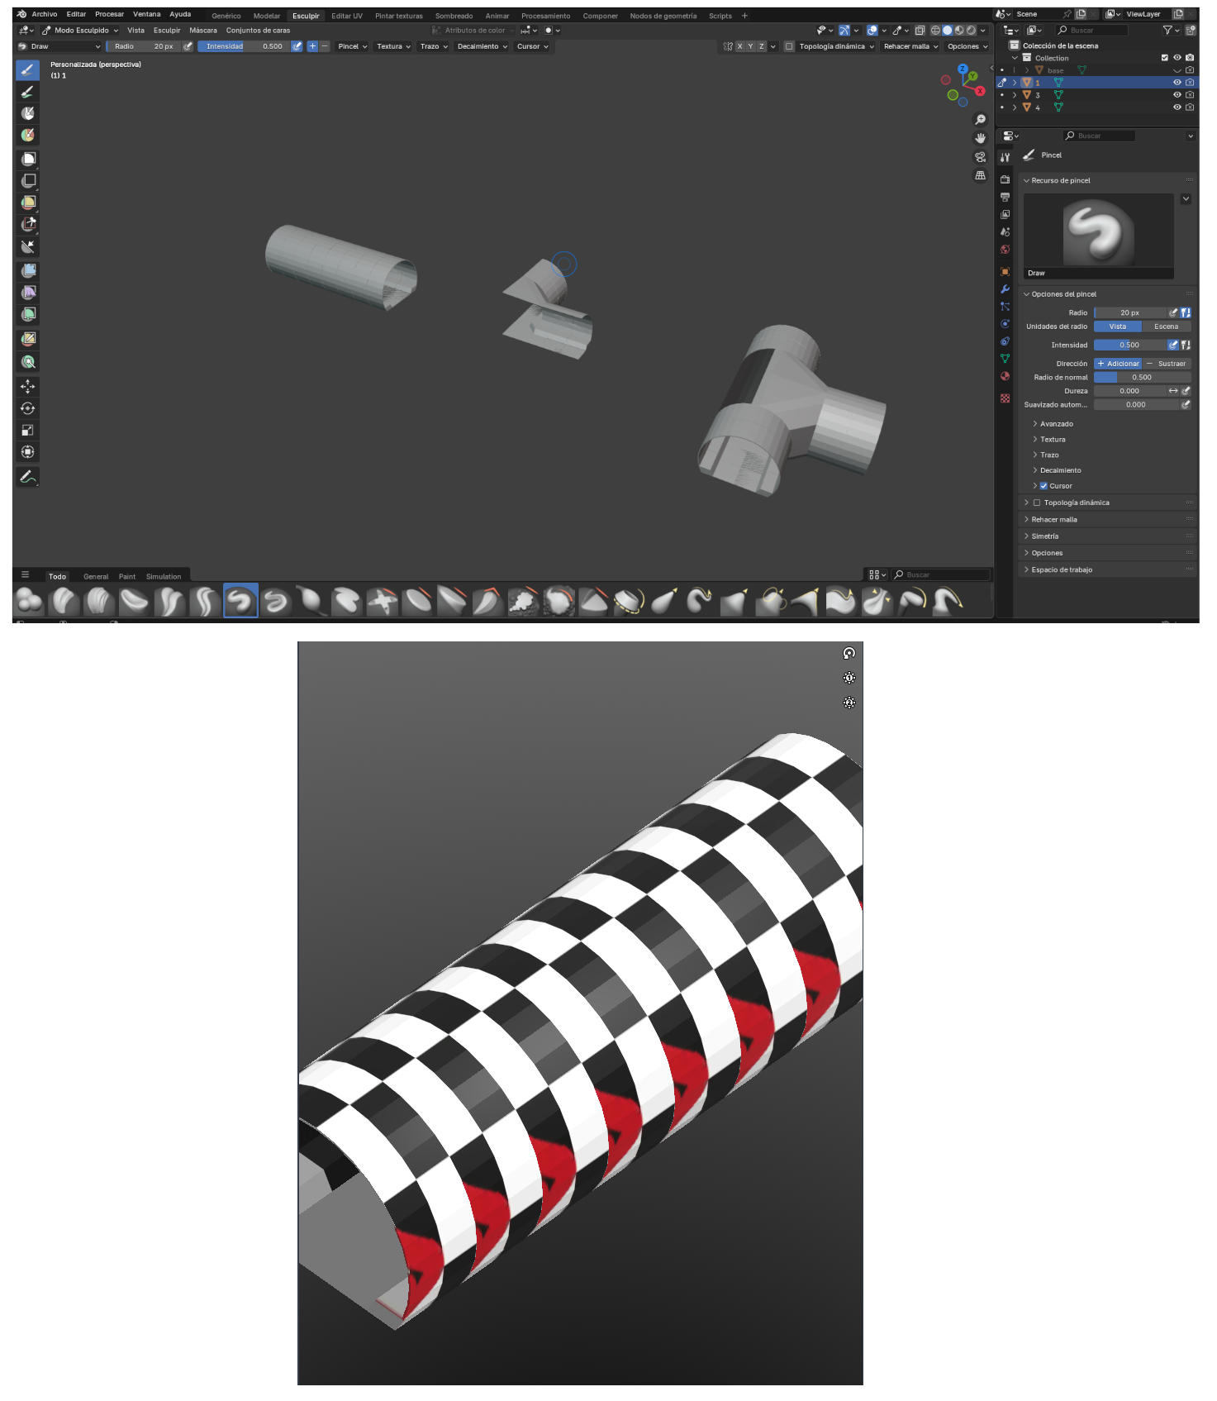Screen dimensions: 1217x1401
Task: Enable the Topología dinámica checkbox in properties panel
Action: (x=1037, y=503)
